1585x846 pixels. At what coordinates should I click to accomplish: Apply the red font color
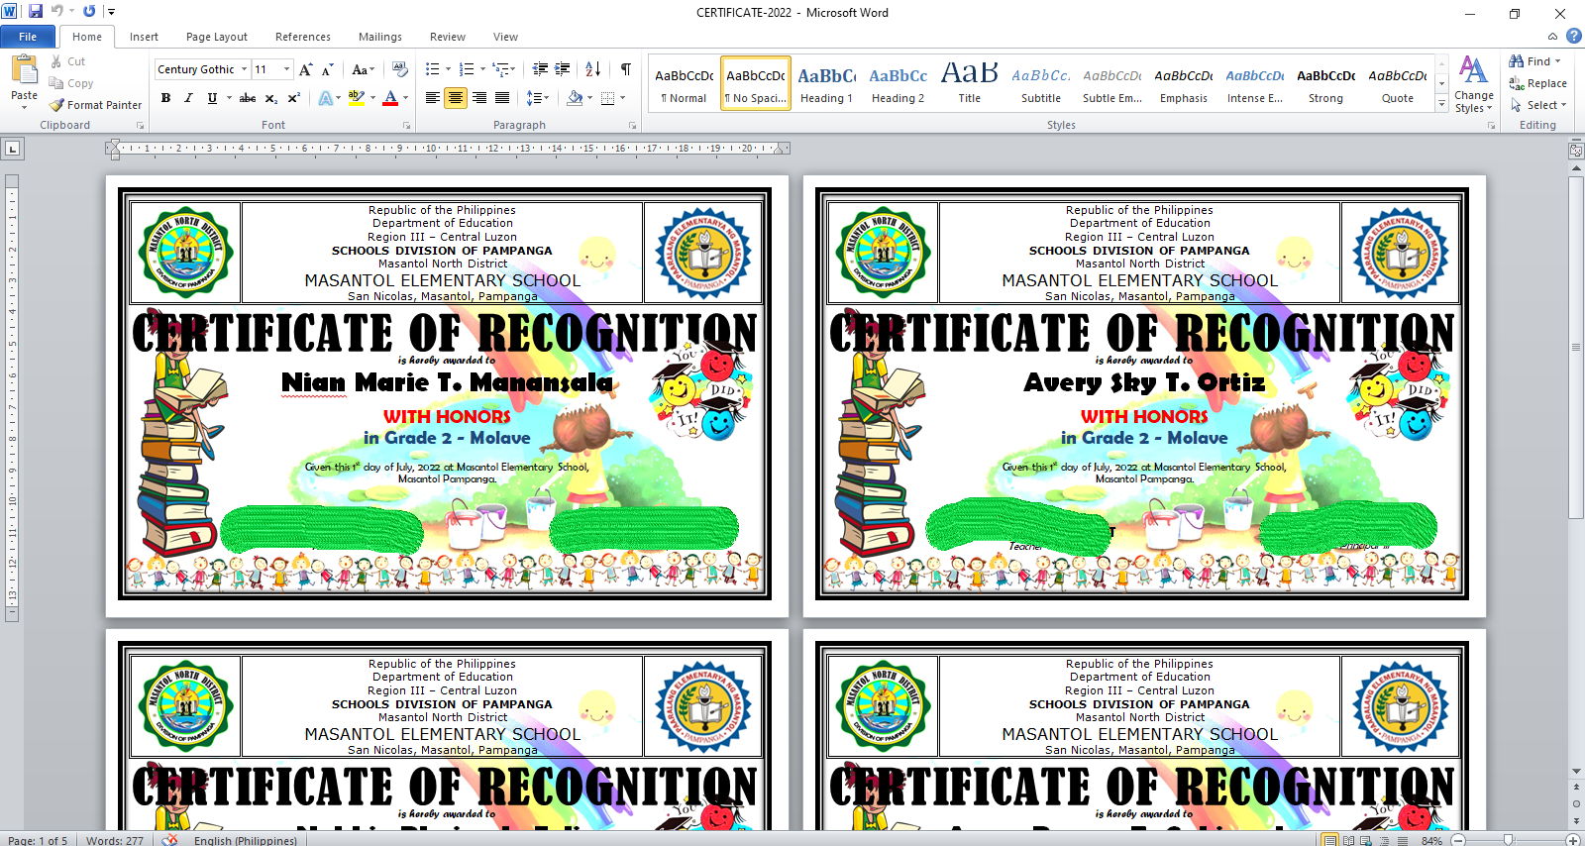pos(390,98)
